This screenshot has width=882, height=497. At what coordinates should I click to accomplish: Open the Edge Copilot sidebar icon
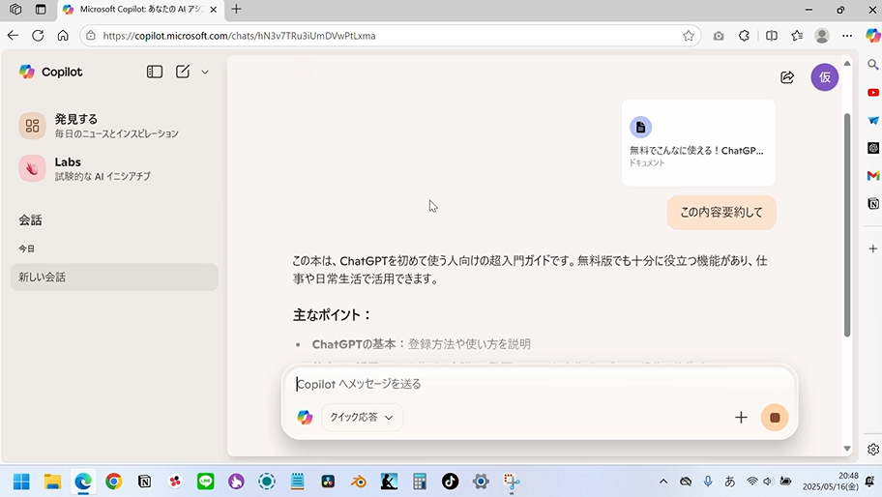tap(872, 36)
